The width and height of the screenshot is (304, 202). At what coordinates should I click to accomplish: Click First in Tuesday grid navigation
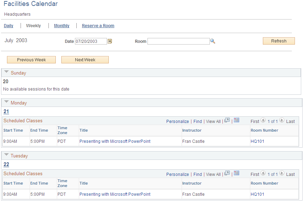click(x=255, y=174)
